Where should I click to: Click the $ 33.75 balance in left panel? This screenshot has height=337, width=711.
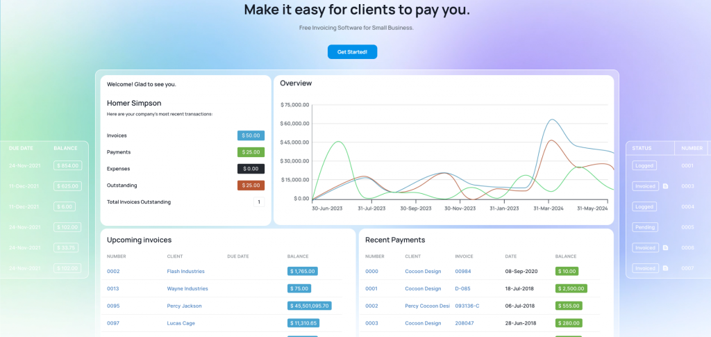pos(66,247)
